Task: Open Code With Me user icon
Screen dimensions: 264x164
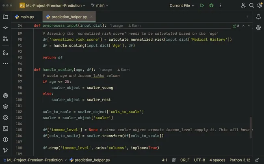Action: 243,6
